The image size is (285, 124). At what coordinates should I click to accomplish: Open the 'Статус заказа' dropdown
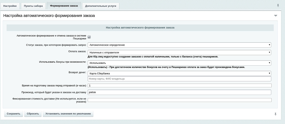pyautogui.click(x=179, y=45)
